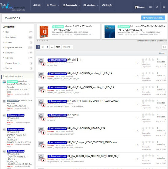Open the Downloads navigation item
The width and height of the screenshot is (168, 169).
[x=70, y=5]
